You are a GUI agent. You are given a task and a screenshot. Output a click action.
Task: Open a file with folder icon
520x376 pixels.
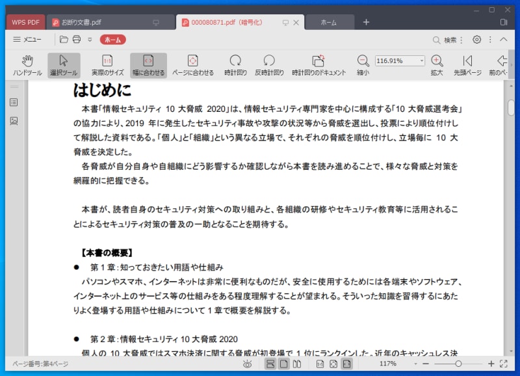(64, 40)
